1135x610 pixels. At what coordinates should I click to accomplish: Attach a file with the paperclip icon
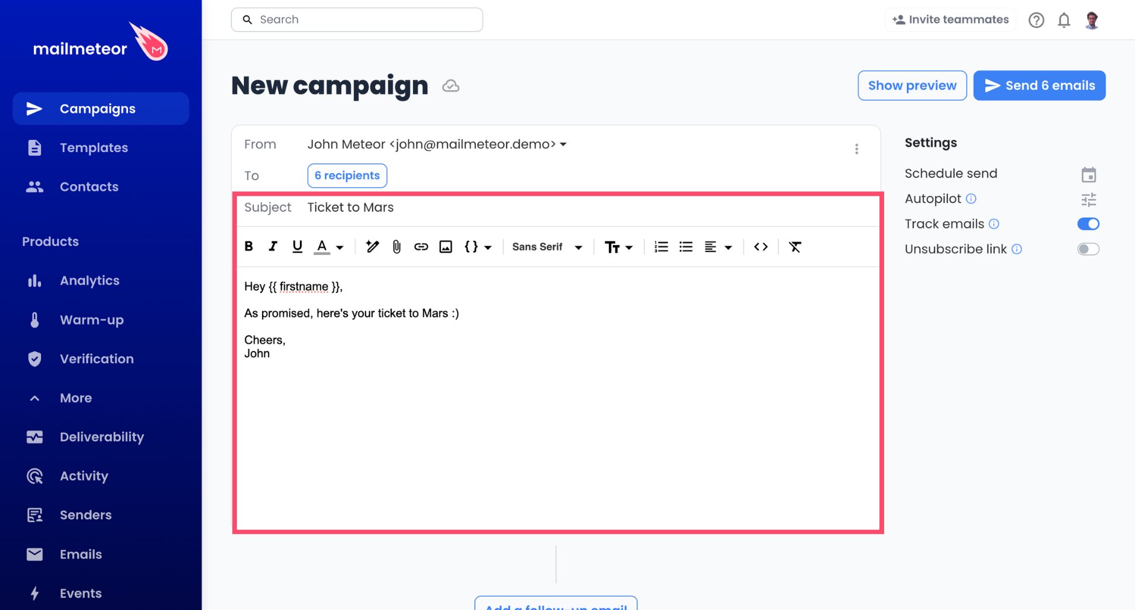click(x=396, y=247)
